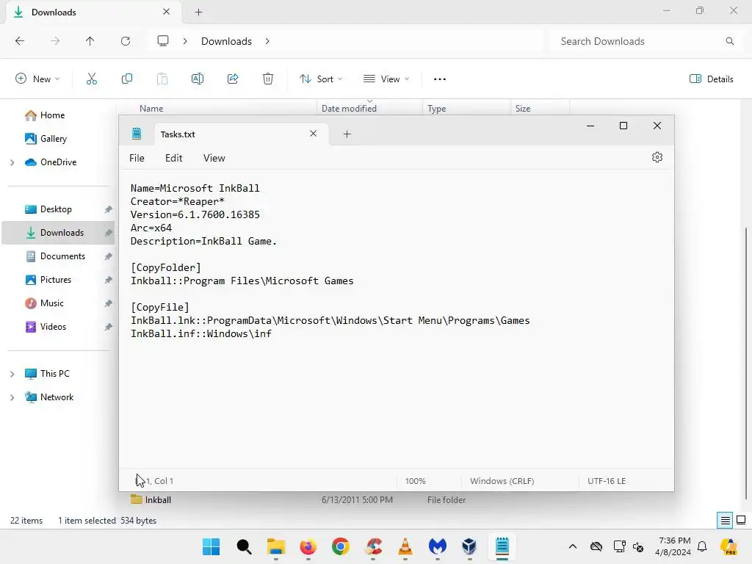Sort by the Type column header
Image resolution: width=752 pixels, height=564 pixels.
[466, 109]
